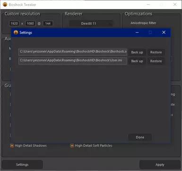Click the Optimizations heading
The image size is (182, 171).
coord(139,14)
